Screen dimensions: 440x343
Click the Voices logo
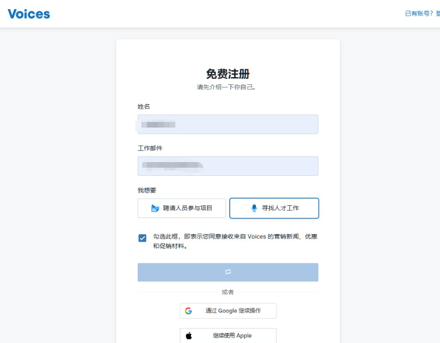pyautogui.click(x=28, y=14)
